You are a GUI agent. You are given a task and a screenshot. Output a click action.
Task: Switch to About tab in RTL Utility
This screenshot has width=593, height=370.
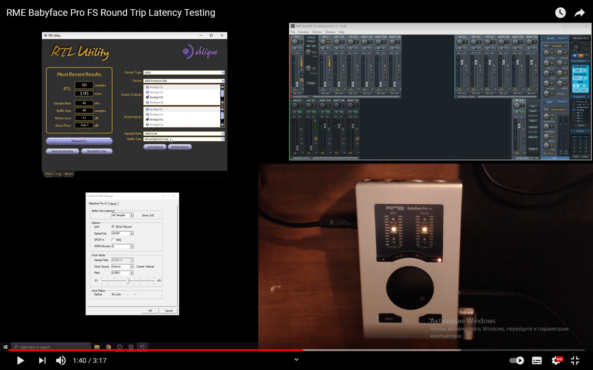(x=68, y=174)
